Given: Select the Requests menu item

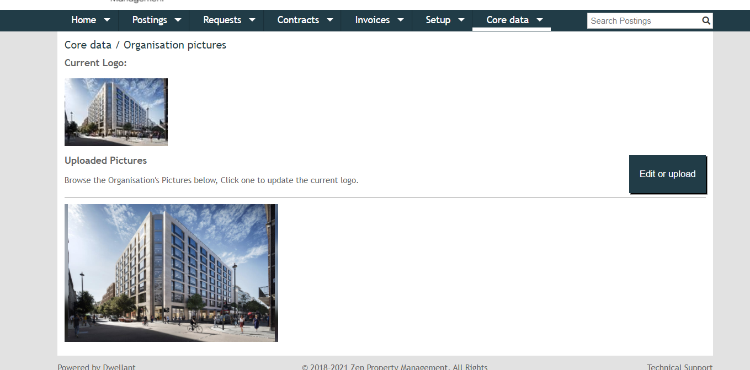Looking at the screenshot, I should 222,20.
